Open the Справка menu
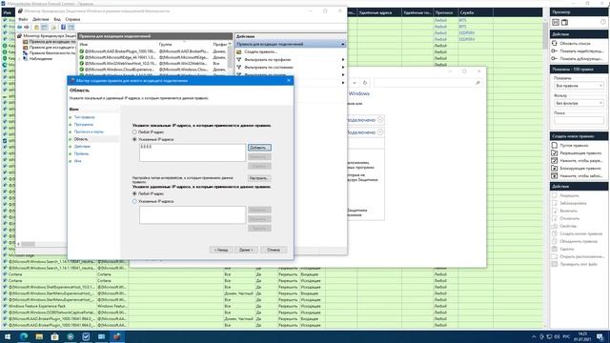The image size is (610, 343). [72, 19]
